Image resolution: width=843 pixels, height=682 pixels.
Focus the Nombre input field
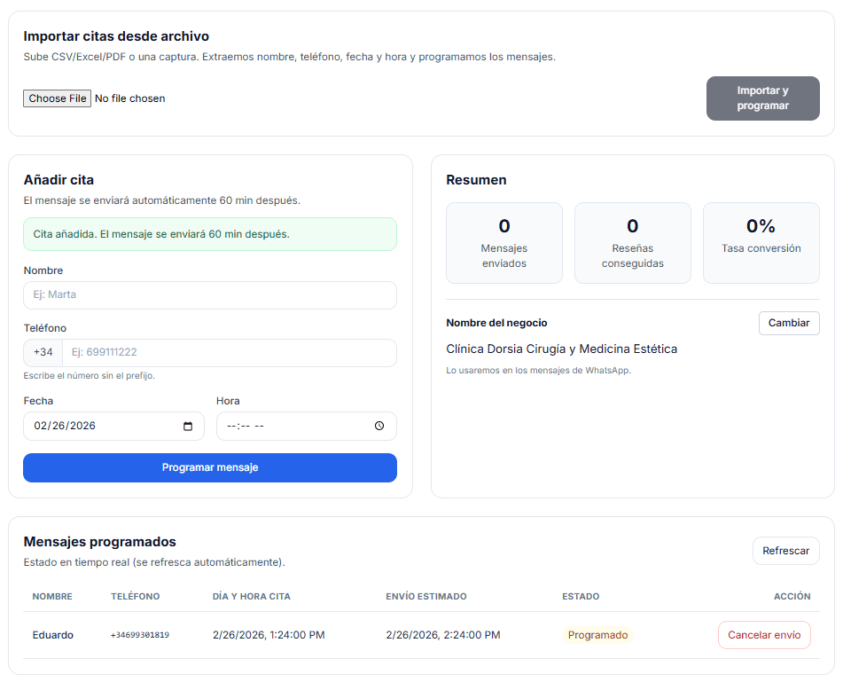point(209,295)
